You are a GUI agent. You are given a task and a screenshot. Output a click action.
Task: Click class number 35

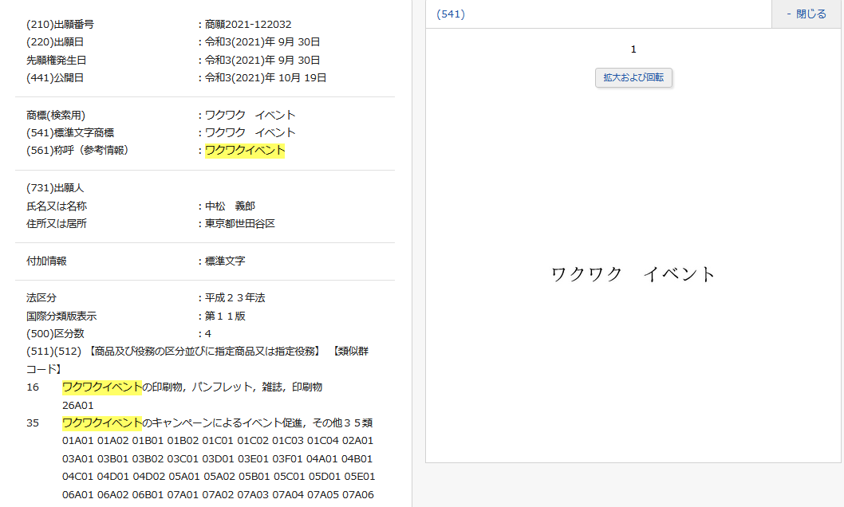point(33,423)
